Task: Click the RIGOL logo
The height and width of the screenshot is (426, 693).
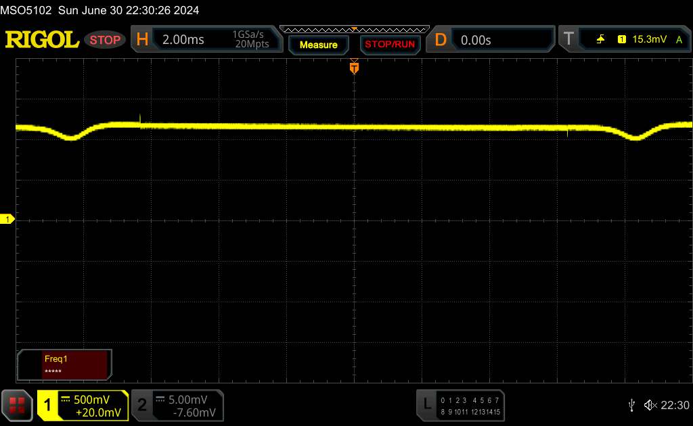Action: [42, 40]
